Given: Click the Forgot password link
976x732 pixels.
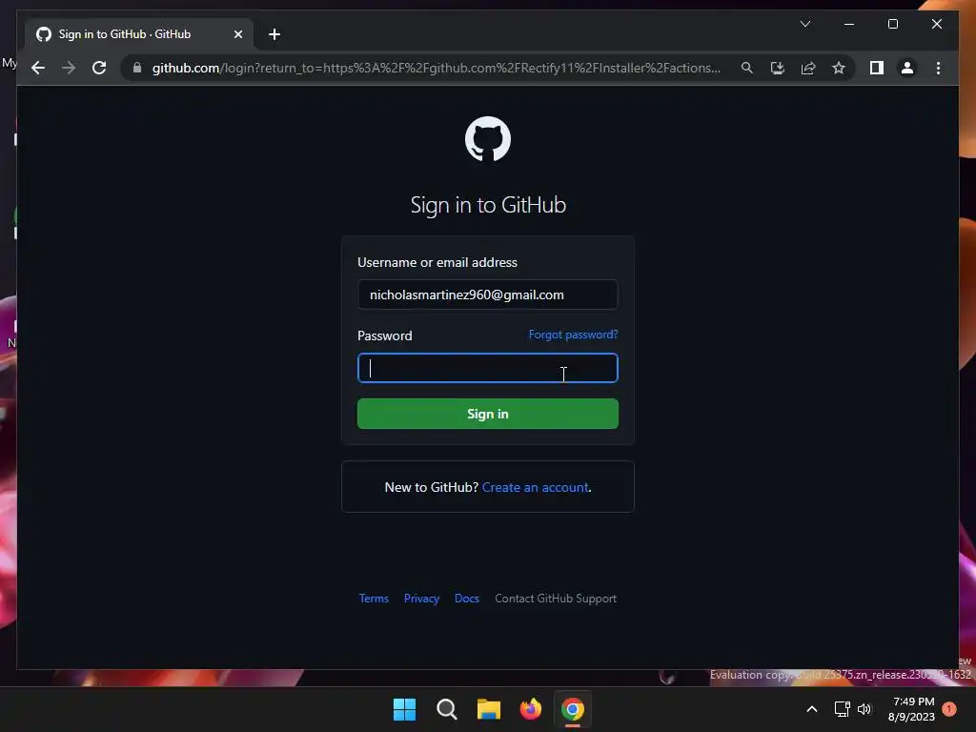Looking at the screenshot, I should coord(573,335).
